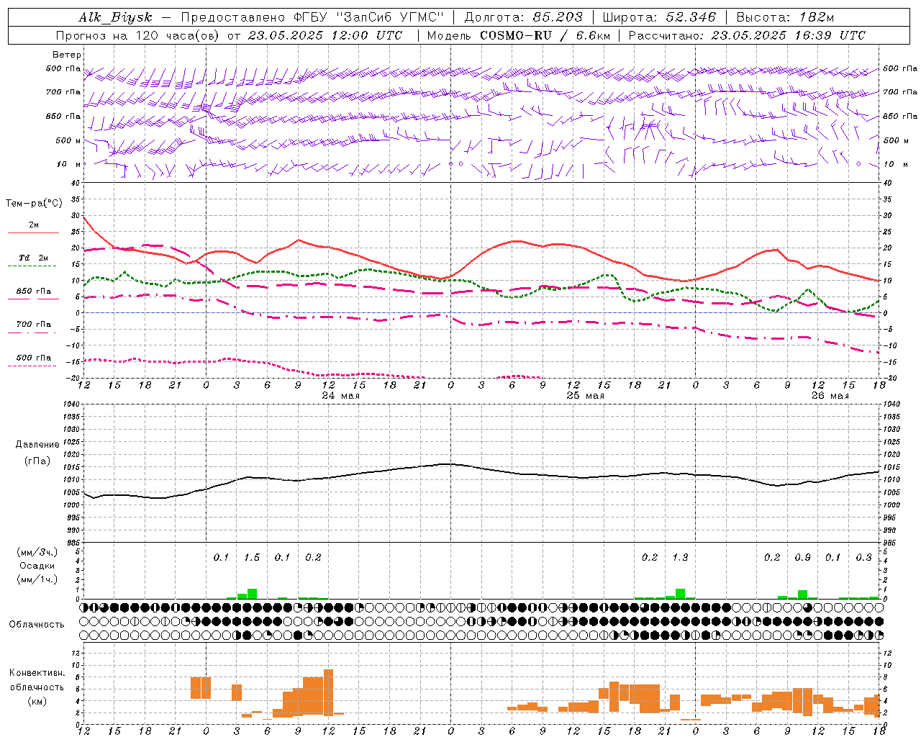
Task: Click the 850 гПа temperature legend entry
Action: click(x=34, y=291)
